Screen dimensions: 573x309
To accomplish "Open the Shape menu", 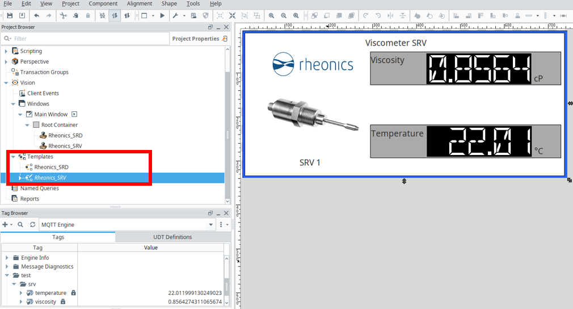I will [x=169, y=3].
